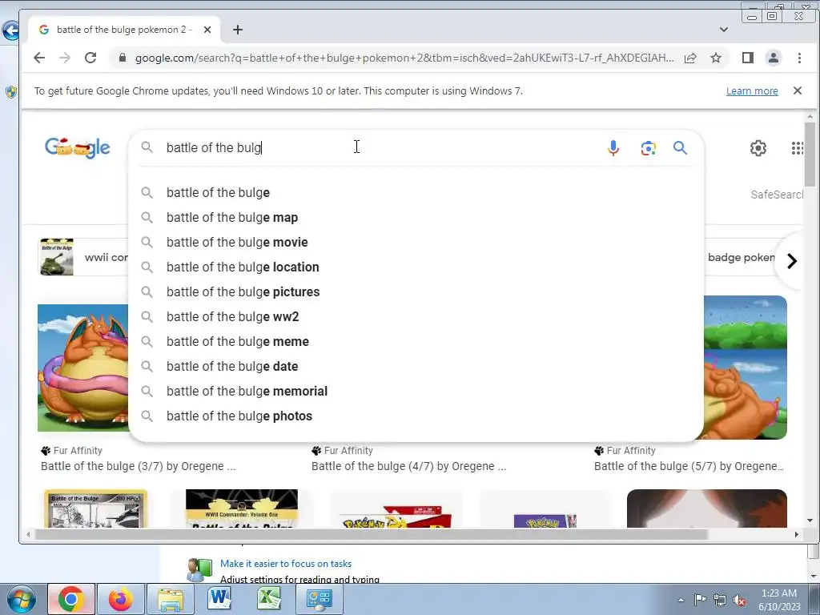Click the blue search magnifier button
The width and height of the screenshot is (820, 615).
pos(680,148)
